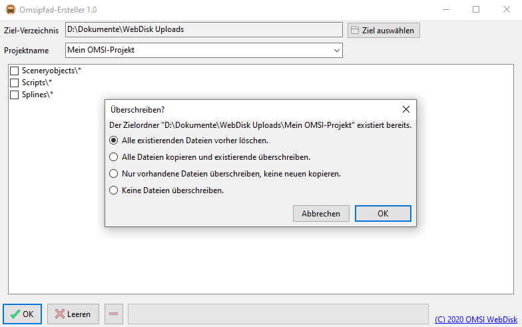522x327 pixels.
Task: Click the green checkmark OK button
Action: tap(23, 314)
